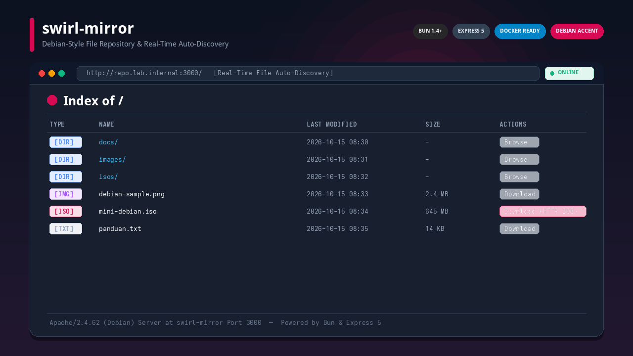Click the DEBIAN ACCENT badge
Viewport: 633px width, 356px height.
(x=577, y=31)
